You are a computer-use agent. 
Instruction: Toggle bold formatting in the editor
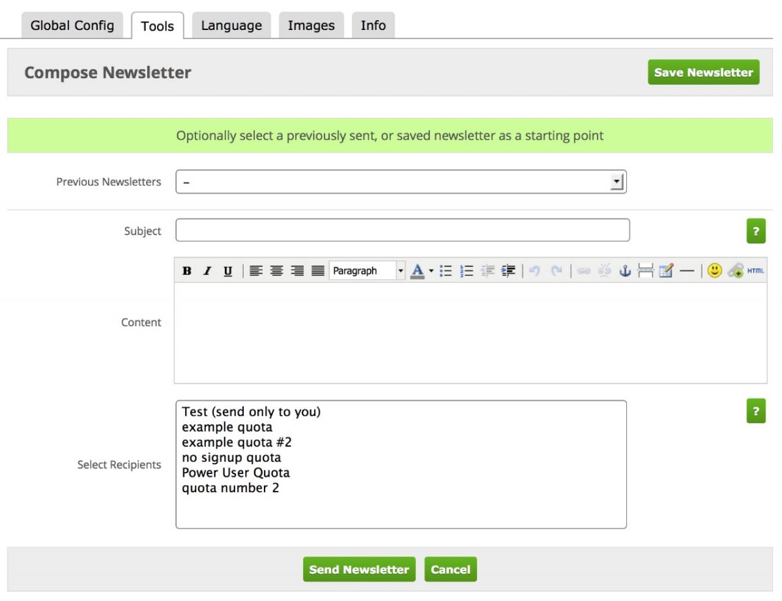tap(187, 271)
